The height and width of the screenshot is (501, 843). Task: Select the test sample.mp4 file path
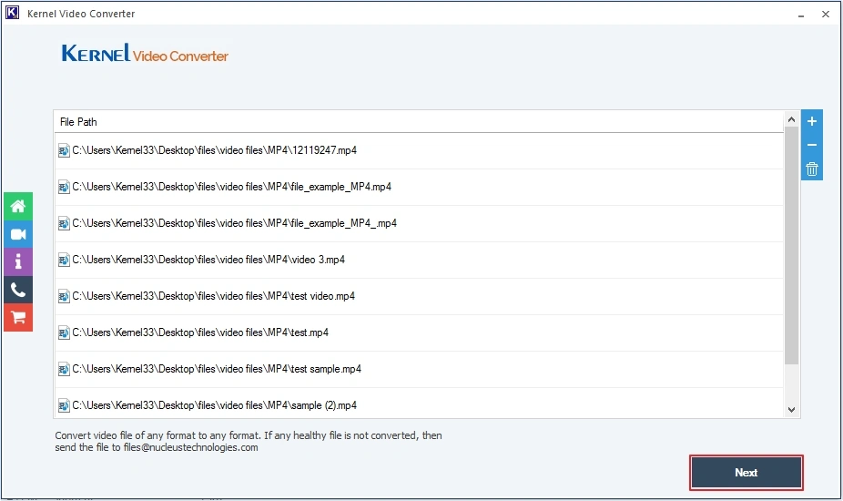[217, 369]
